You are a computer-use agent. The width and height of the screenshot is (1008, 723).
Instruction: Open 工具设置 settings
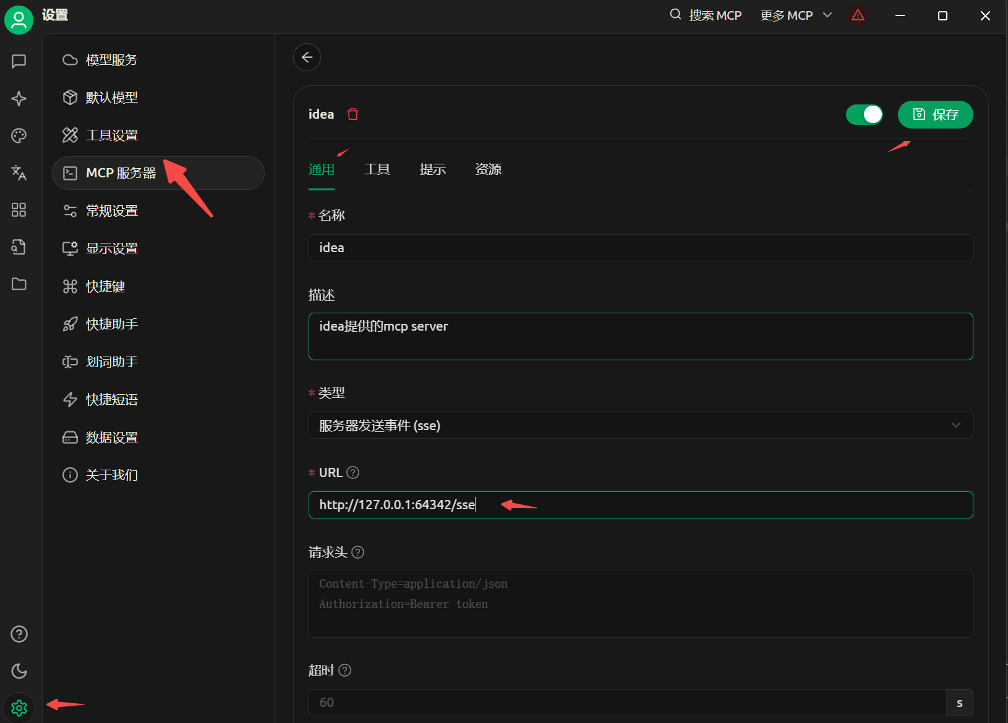(x=158, y=135)
